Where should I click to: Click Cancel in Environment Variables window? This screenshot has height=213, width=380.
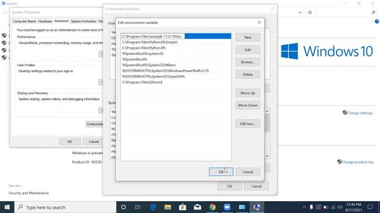(x=256, y=186)
